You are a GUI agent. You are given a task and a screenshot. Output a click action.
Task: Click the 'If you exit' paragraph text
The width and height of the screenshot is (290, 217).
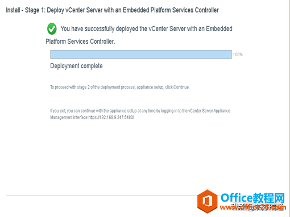[x=140, y=114]
